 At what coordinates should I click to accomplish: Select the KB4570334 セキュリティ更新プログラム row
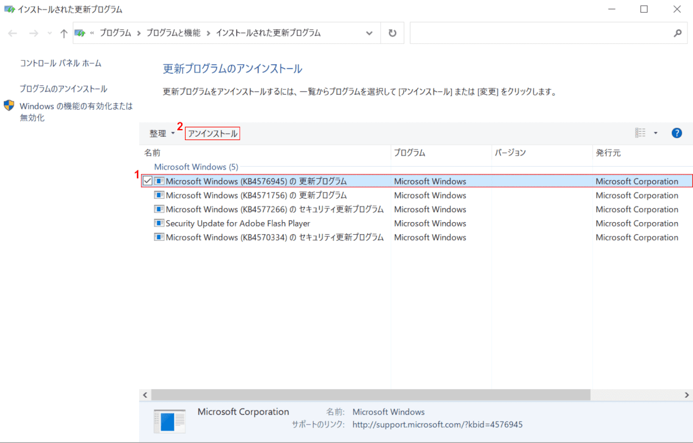point(417,237)
